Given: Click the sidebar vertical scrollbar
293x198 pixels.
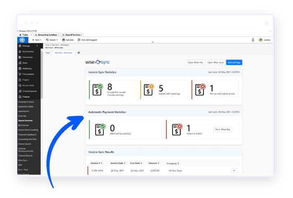Looking at the screenshot, I should pos(42,74).
